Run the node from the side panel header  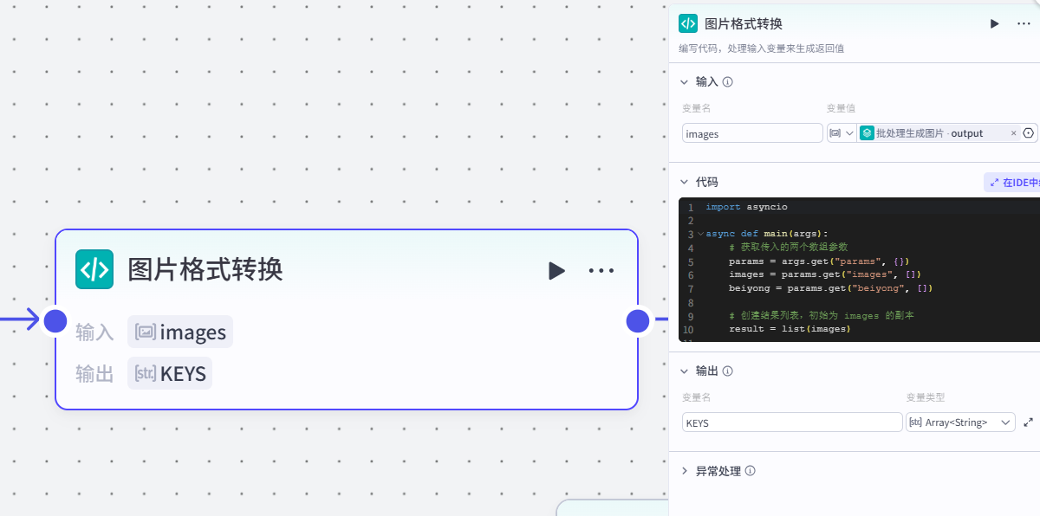pos(995,23)
